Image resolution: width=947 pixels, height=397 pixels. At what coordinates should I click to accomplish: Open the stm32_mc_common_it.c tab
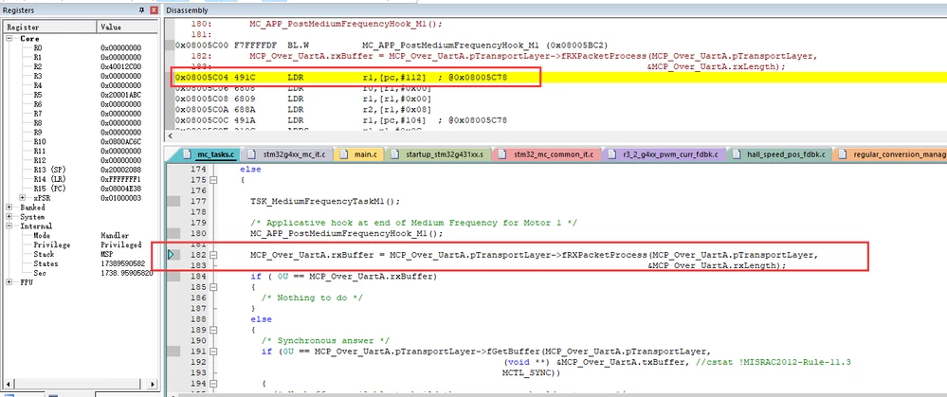[x=547, y=154]
